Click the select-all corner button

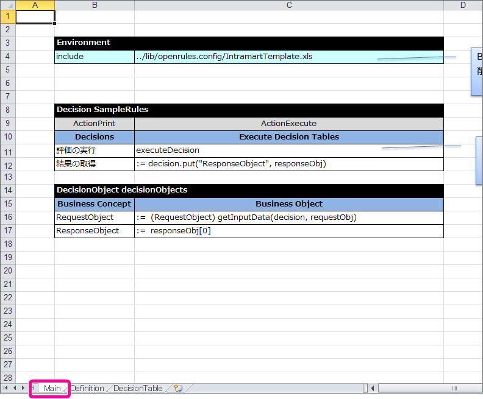coord(8,5)
